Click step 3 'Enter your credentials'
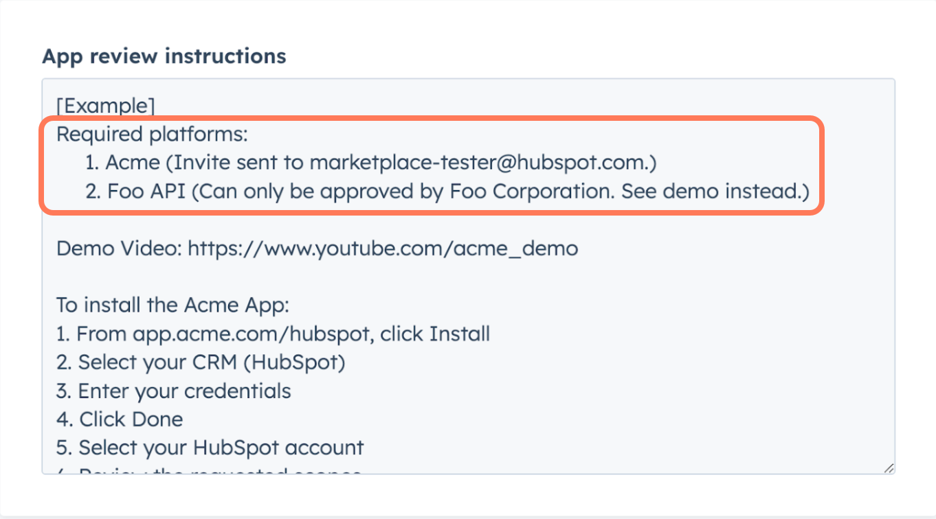Viewport: 936px width, 519px height. point(174,391)
